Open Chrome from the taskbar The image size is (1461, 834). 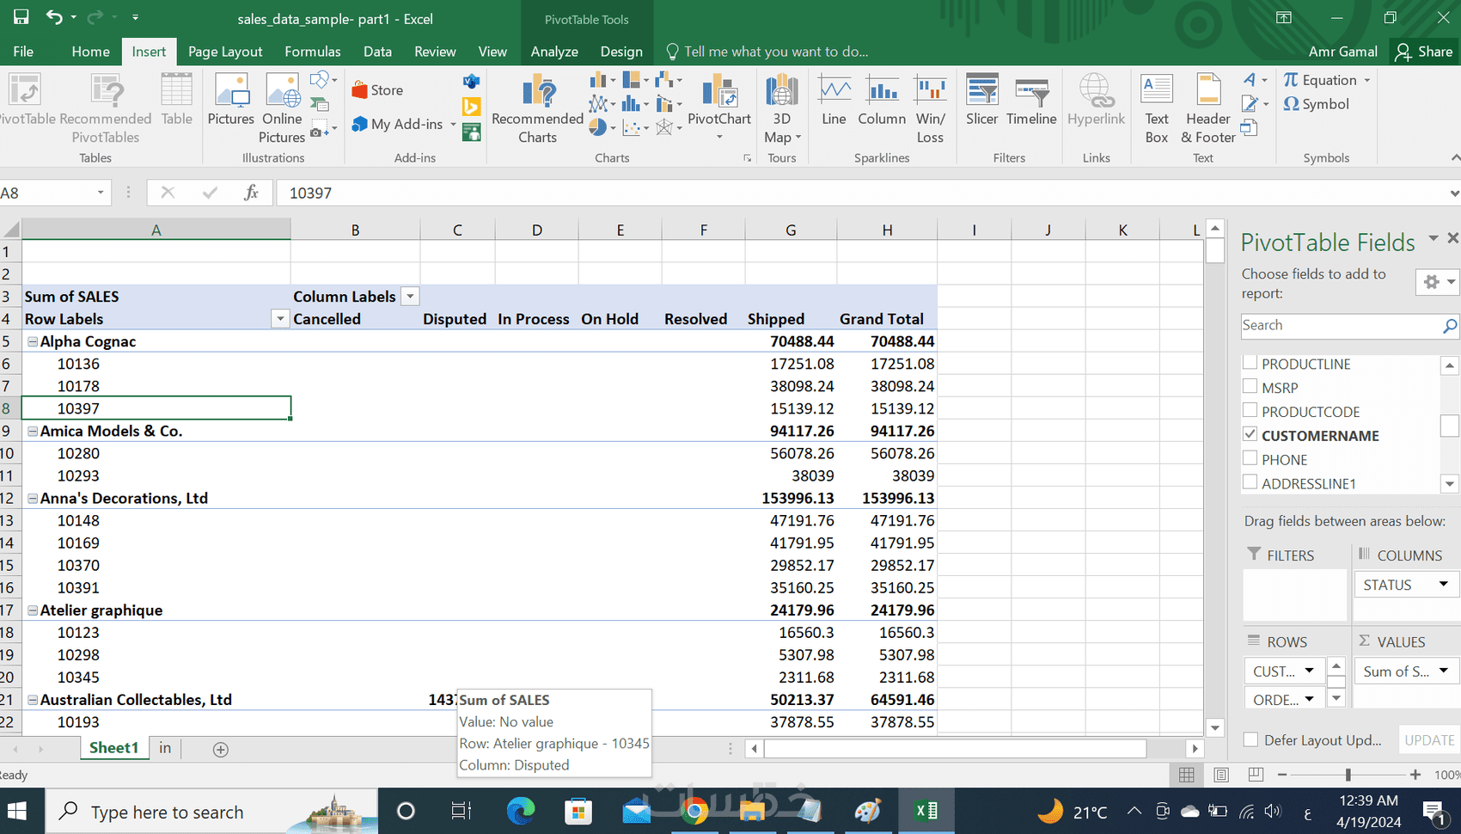pyautogui.click(x=694, y=811)
